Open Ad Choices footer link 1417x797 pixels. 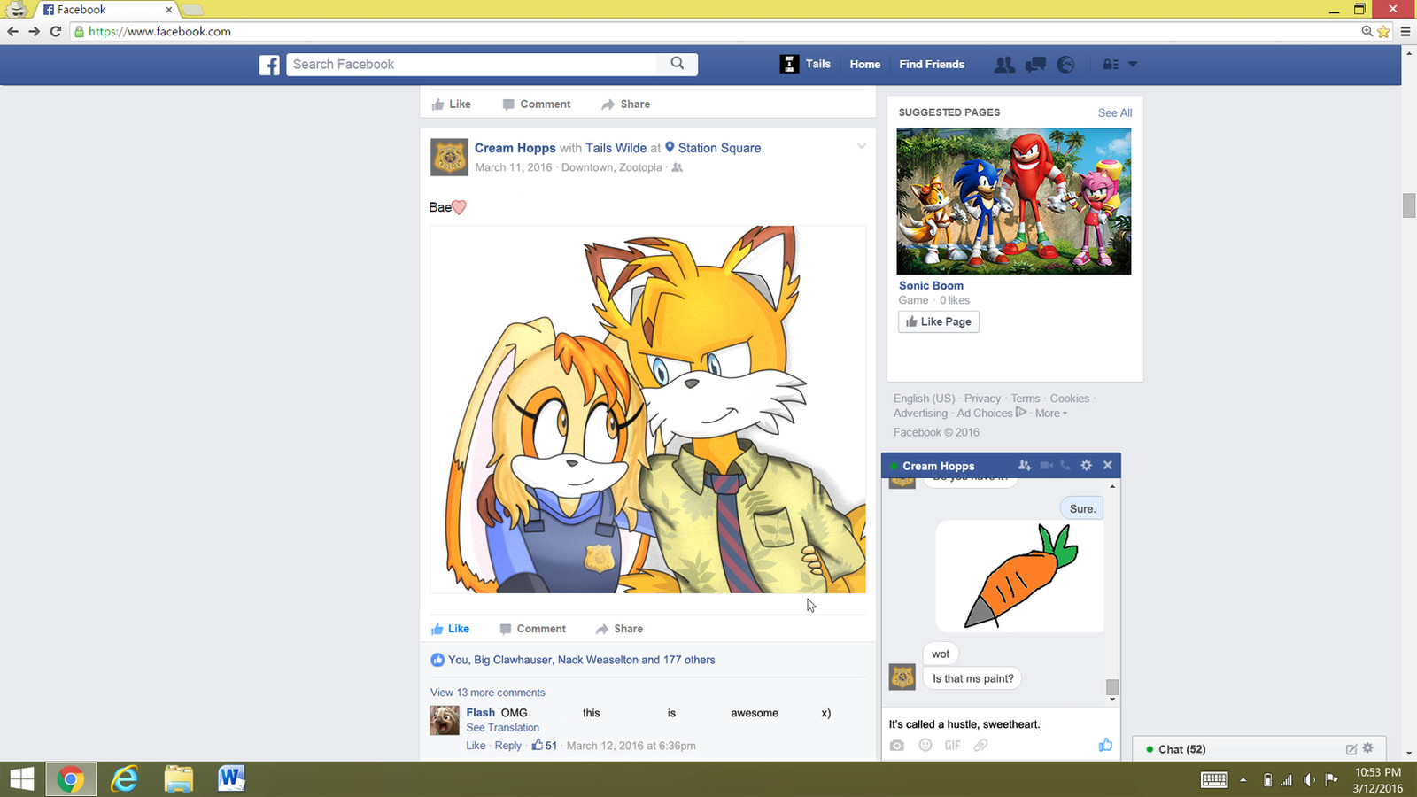(x=992, y=413)
